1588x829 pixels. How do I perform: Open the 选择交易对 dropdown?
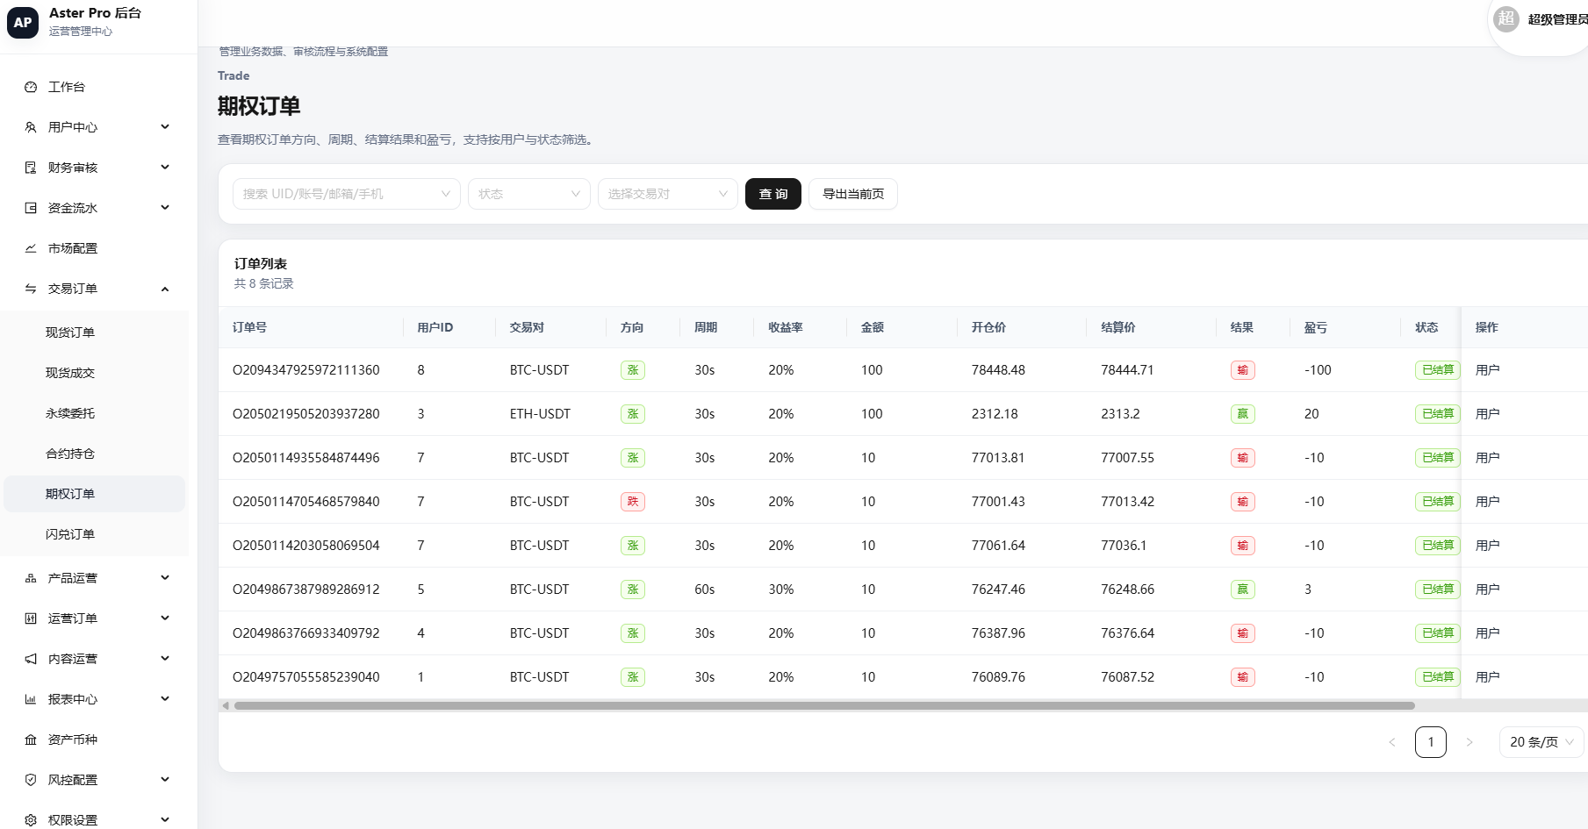tap(668, 194)
